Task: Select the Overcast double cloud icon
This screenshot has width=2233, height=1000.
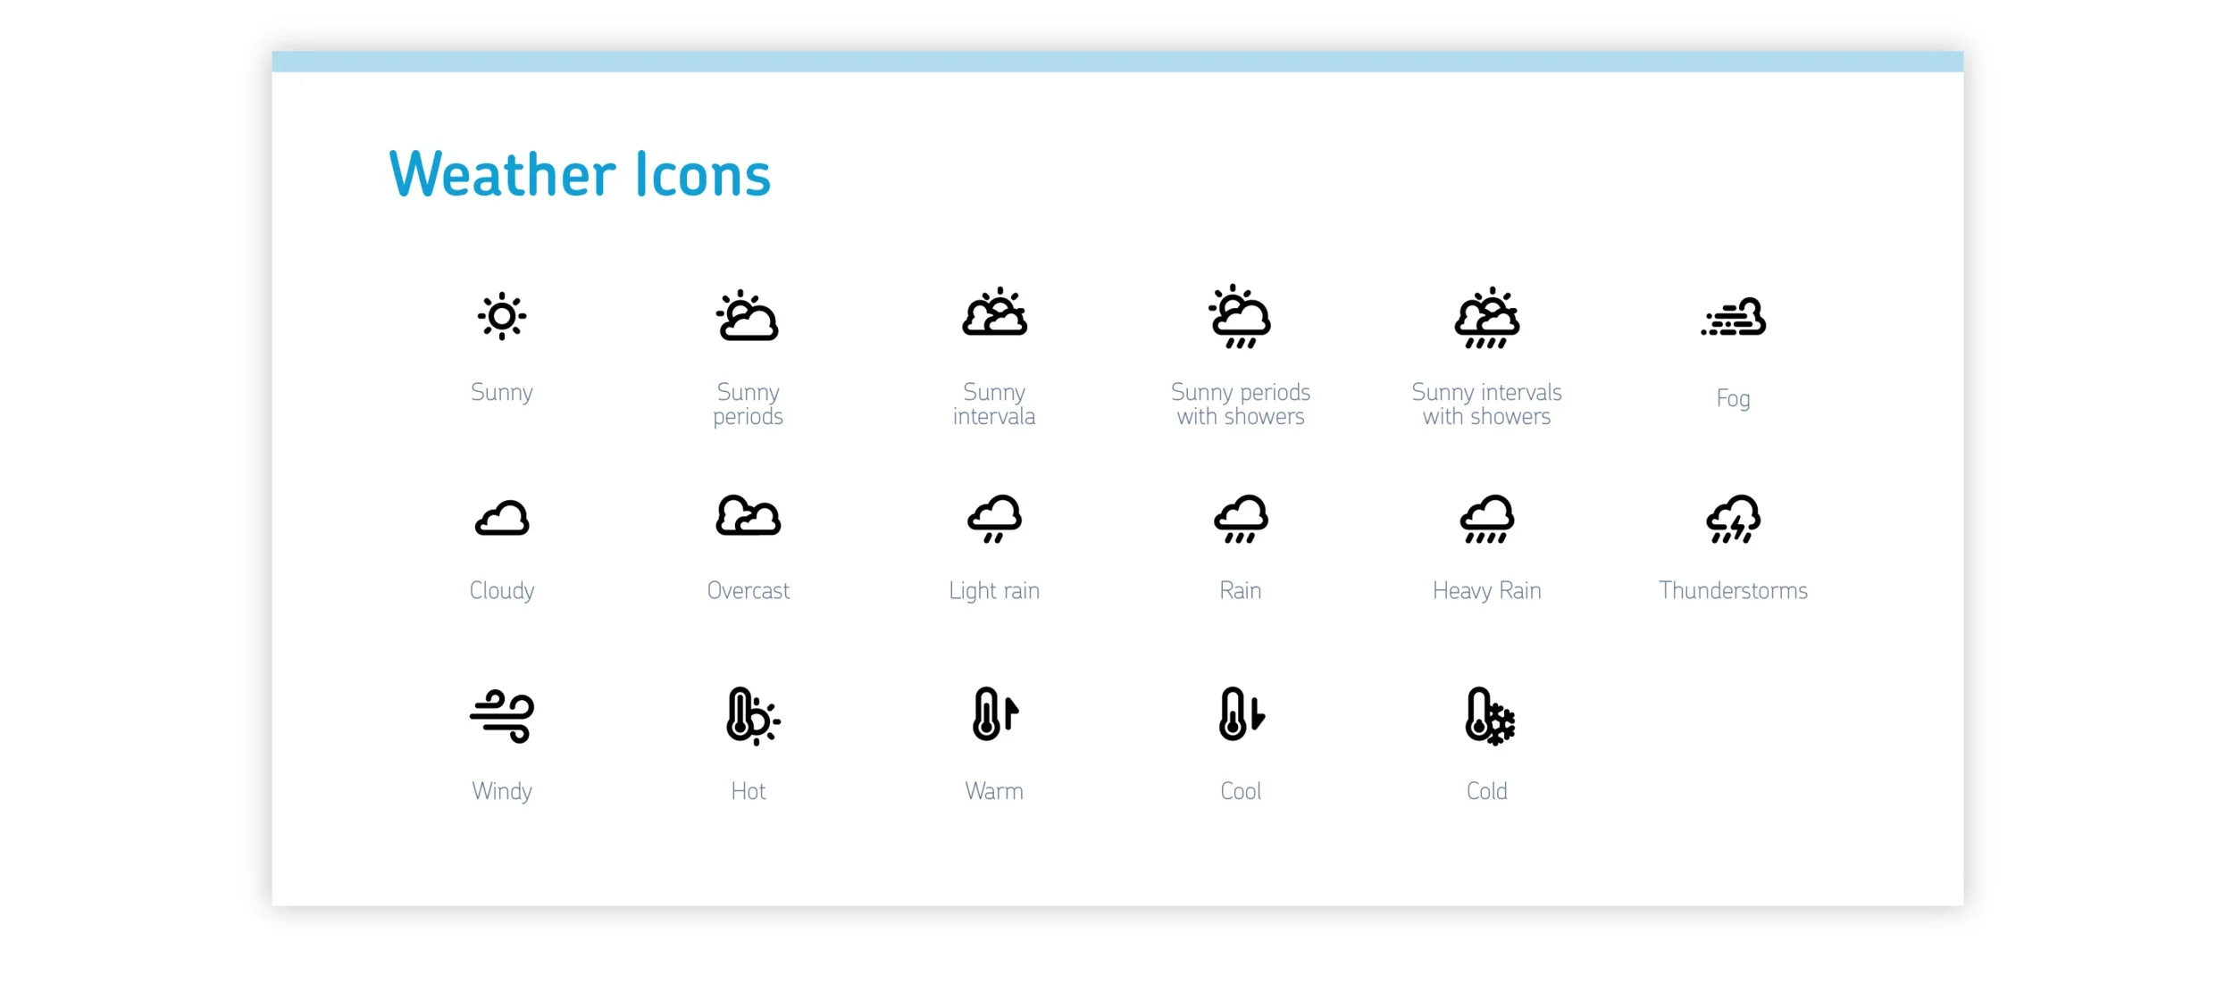Action: coord(748,516)
